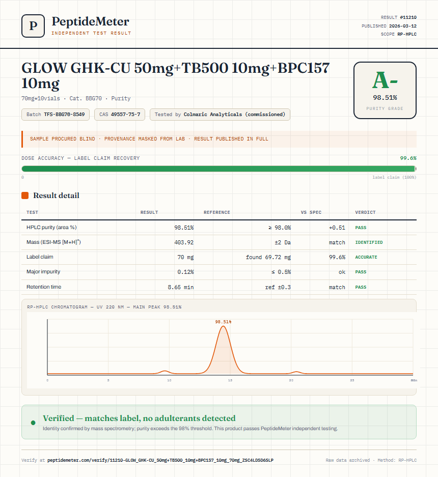438x477 pixels.
Task: Click the main peak in the chromatogram
Action: (224, 350)
